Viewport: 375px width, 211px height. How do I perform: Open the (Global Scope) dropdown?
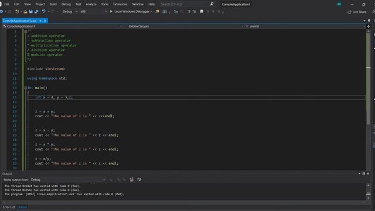[x=185, y=26]
